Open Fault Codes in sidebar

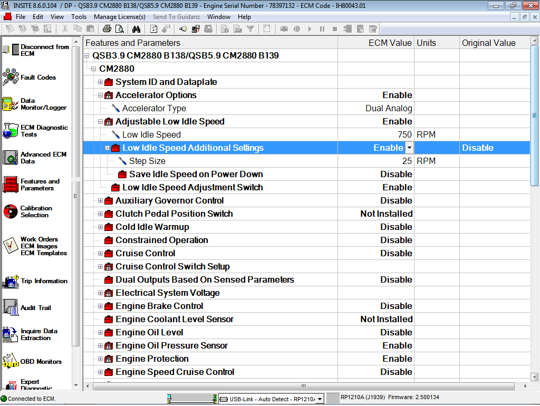30,77
